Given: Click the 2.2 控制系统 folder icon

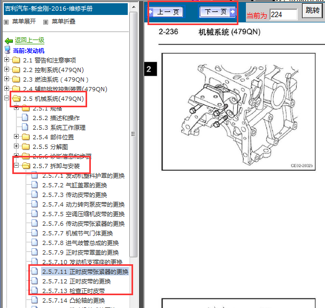Looking at the screenshot, I should (x=16, y=70).
